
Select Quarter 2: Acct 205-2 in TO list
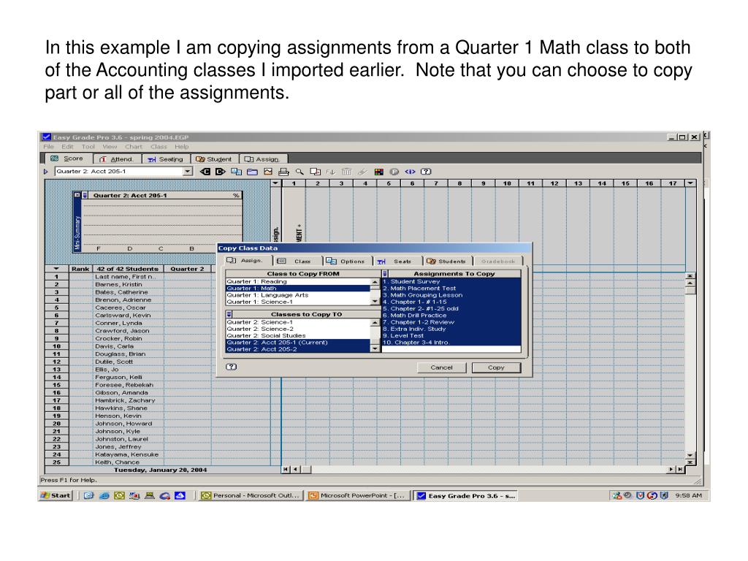point(298,350)
